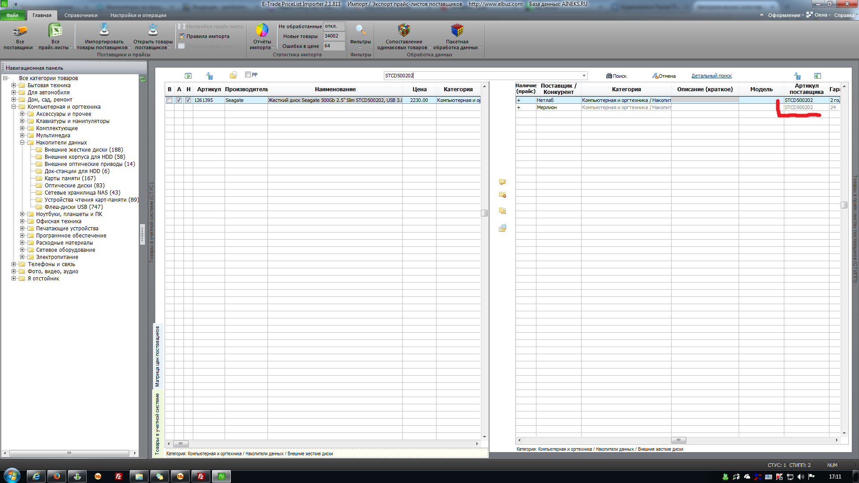
Task: Click the green arrow panel icon above product grid
Action: 188,76
